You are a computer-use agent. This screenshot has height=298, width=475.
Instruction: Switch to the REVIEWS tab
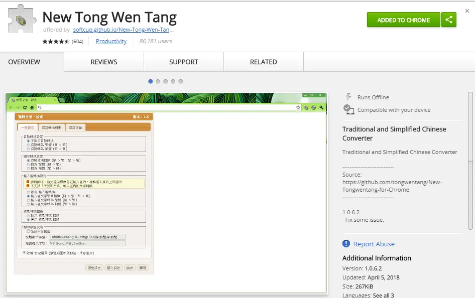coord(103,62)
